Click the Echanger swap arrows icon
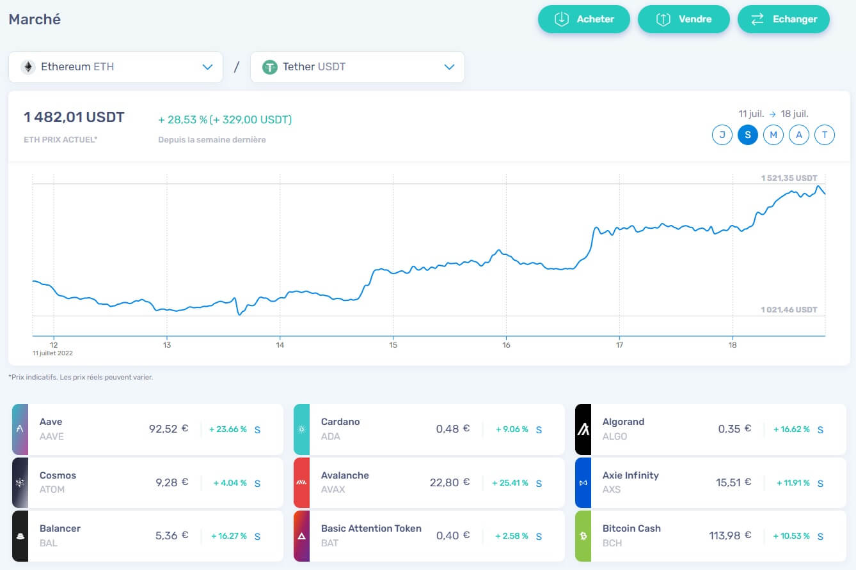The width and height of the screenshot is (856, 570). coord(757,19)
